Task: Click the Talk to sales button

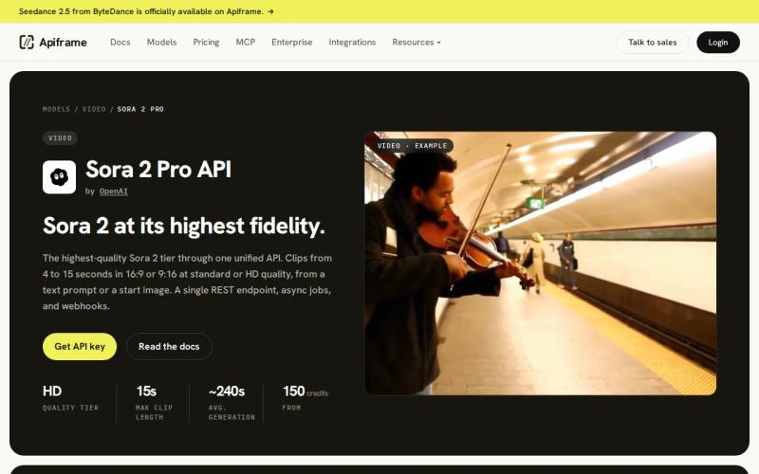Action: (x=653, y=42)
